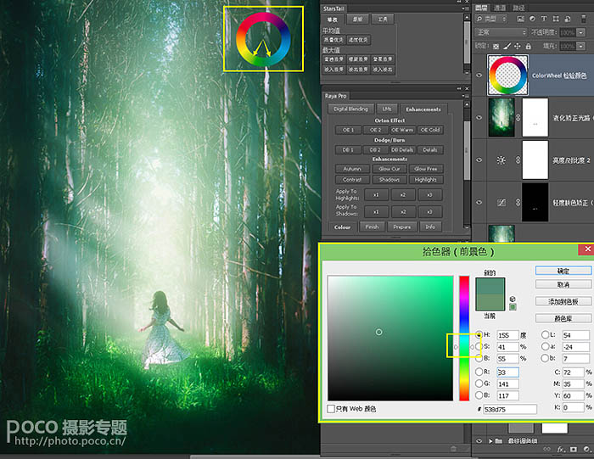Click the type layer filter icon
Screen dimensions: 594x459
tap(544, 19)
